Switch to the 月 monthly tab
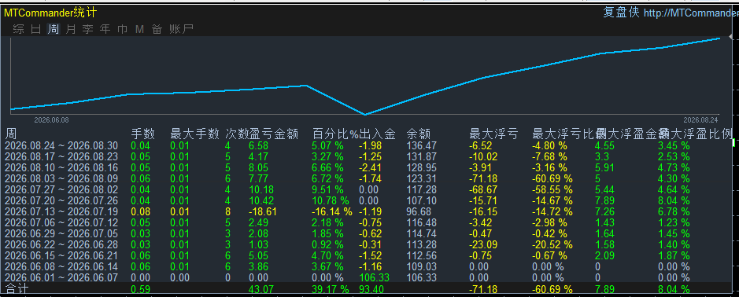This screenshot has width=739, height=297. pyautogui.click(x=71, y=29)
